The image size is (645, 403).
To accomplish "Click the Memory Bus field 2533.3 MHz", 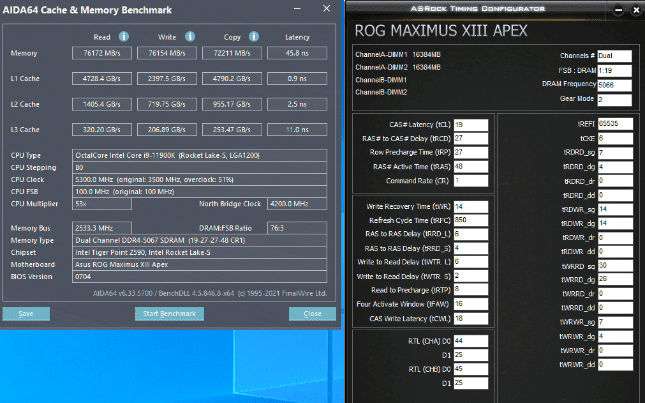I will tap(102, 228).
